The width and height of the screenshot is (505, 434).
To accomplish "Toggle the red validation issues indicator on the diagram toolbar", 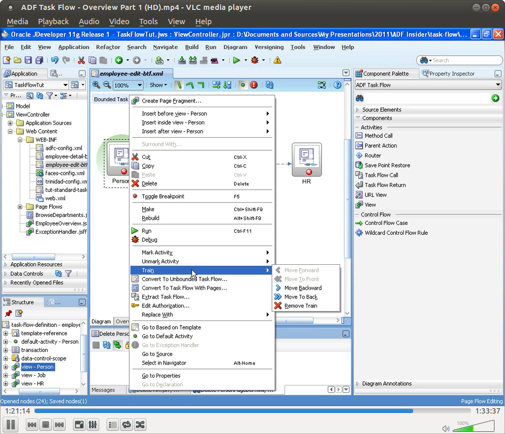I will (252, 85).
